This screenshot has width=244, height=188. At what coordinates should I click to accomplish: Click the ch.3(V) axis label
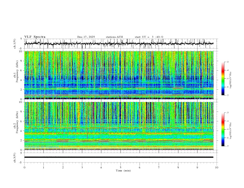(15, 157)
